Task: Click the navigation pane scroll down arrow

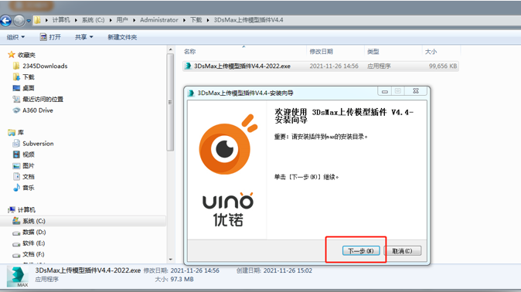Action: 171,259
